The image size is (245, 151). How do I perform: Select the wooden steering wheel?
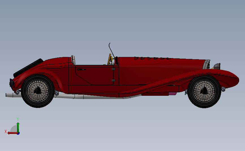(x=109, y=59)
